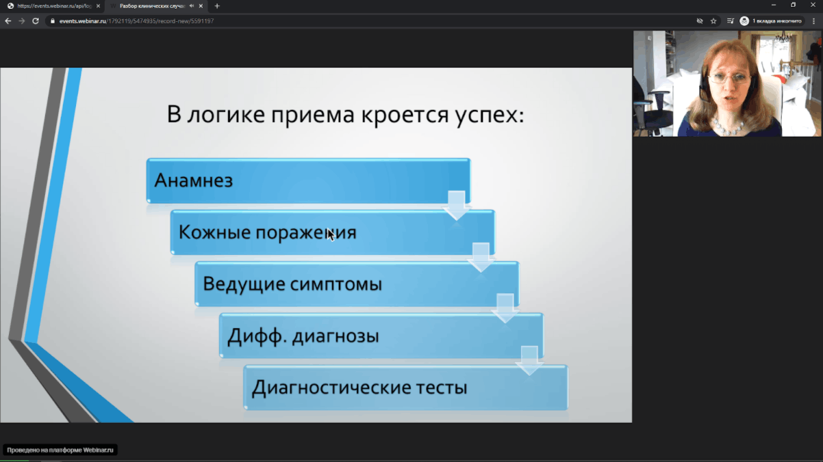Select the Разбор клинических случаев tab
This screenshot has height=462, width=823.
[151, 6]
